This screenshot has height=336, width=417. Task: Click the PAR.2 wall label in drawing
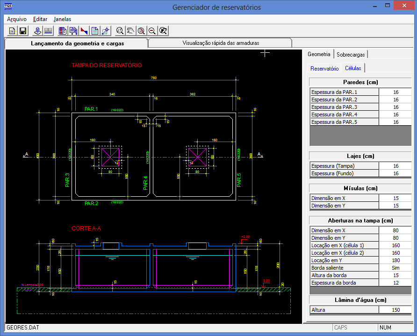point(91,203)
